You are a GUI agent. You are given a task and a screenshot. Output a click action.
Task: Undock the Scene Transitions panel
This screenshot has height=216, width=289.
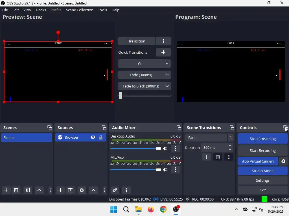click(232, 128)
